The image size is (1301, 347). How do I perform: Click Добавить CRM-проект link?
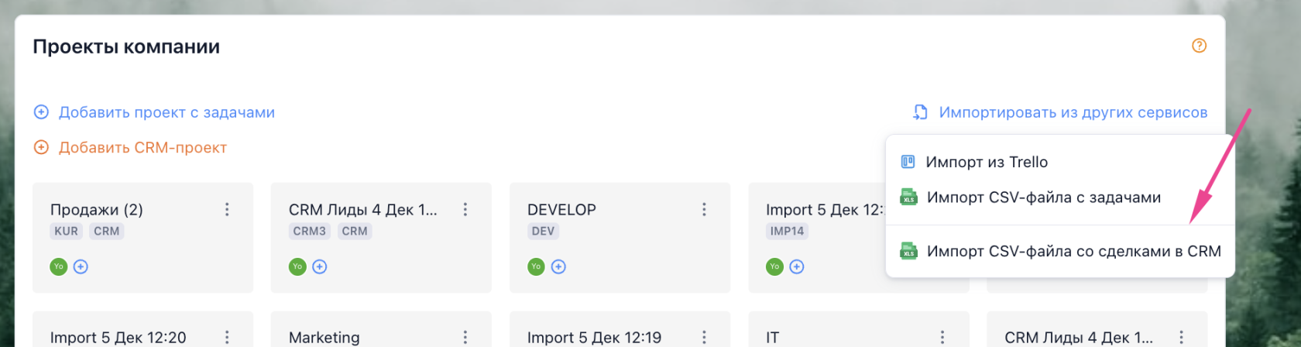click(142, 147)
